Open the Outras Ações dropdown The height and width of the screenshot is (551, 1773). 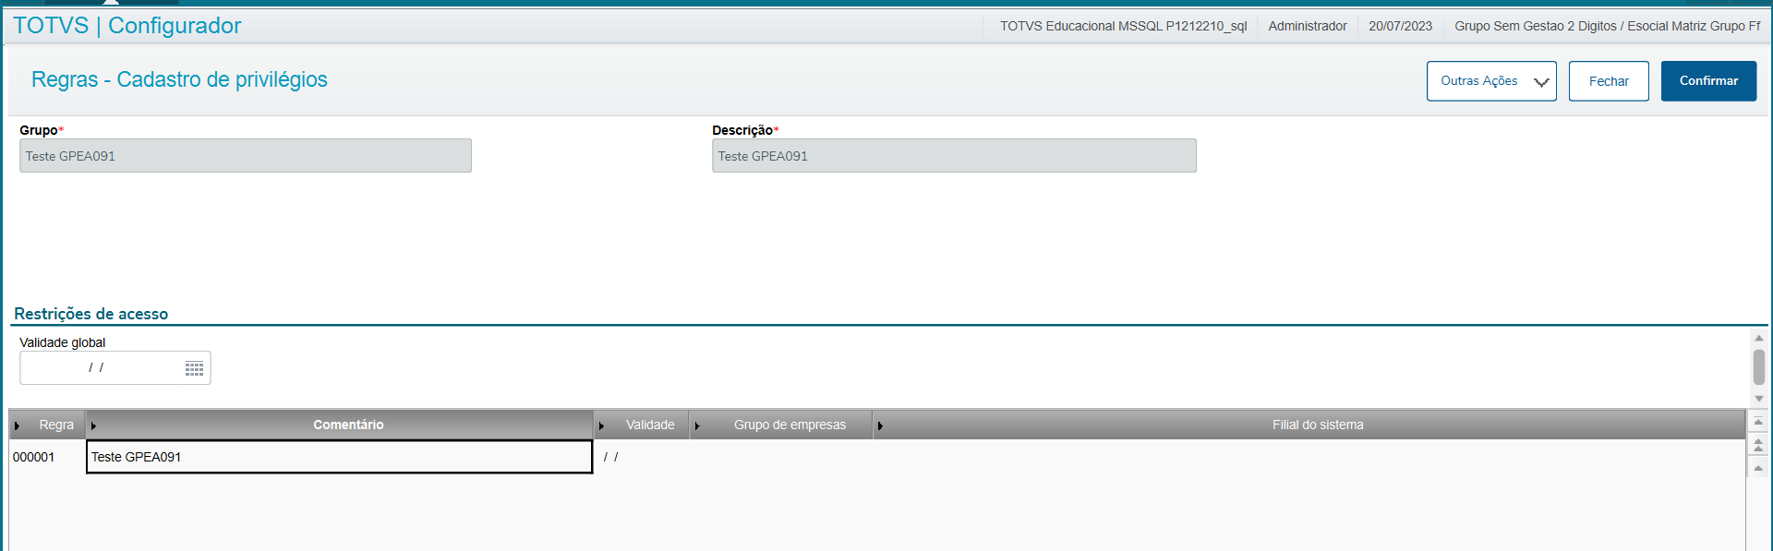[x=1491, y=81]
